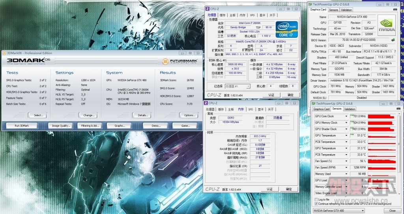The width and height of the screenshot is (404, 214).
Task: Open the GPU Core Clock sensor dropdown
Action: [346, 116]
